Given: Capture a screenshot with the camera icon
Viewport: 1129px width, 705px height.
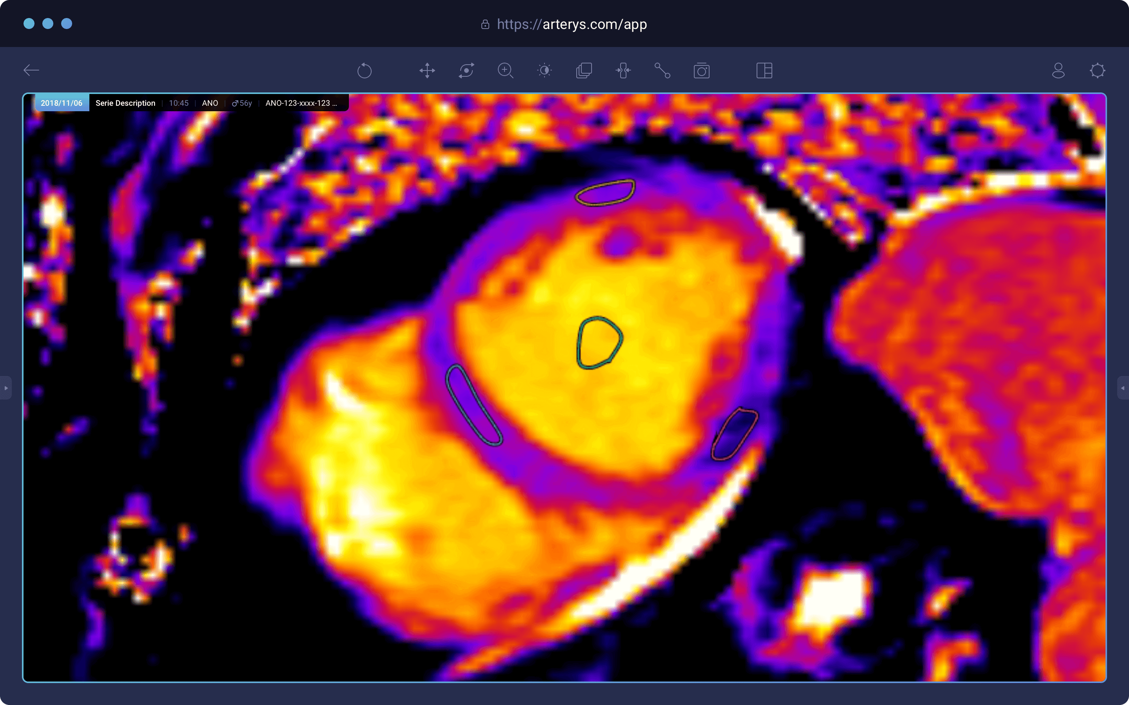Looking at the screenshot, I should [x=701, y=71].
